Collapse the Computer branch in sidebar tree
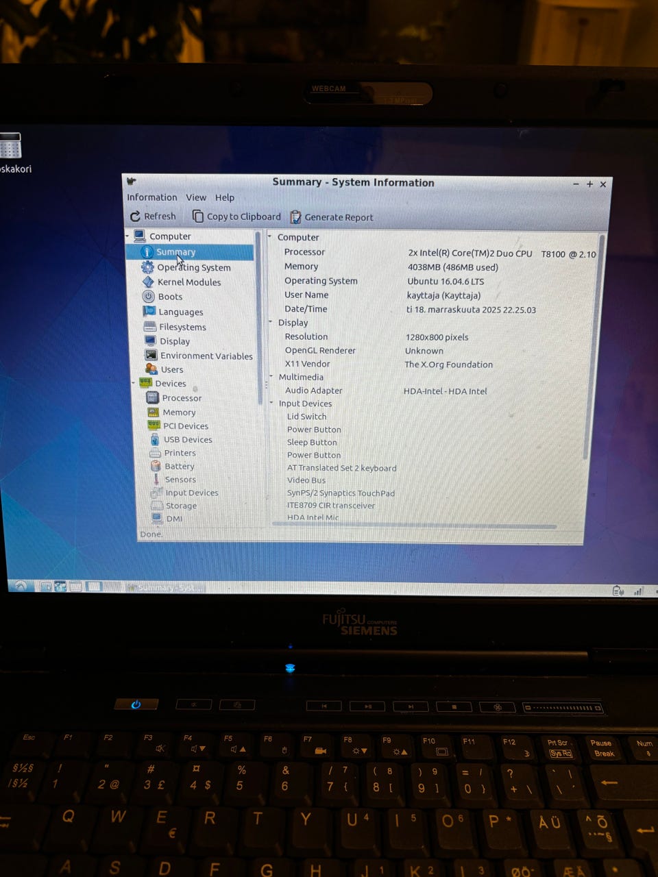This screenshot has height=877, width=658. [x=127, y=236]
